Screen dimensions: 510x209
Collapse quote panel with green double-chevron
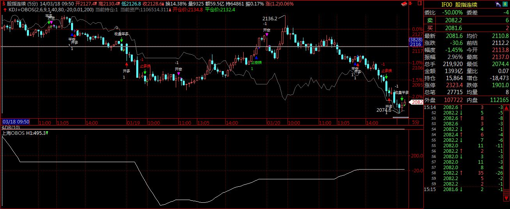coord(505,4)
